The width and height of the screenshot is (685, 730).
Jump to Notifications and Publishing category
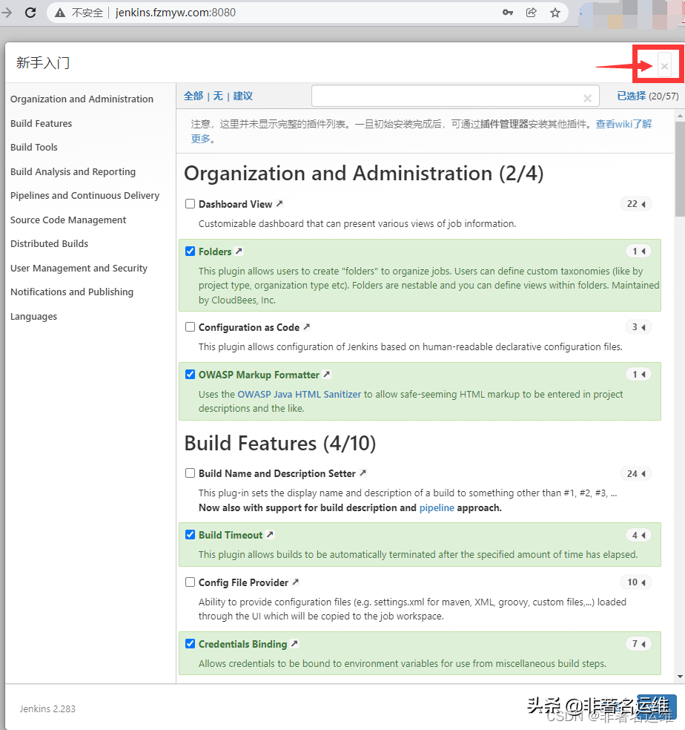[x=72, y=292]
